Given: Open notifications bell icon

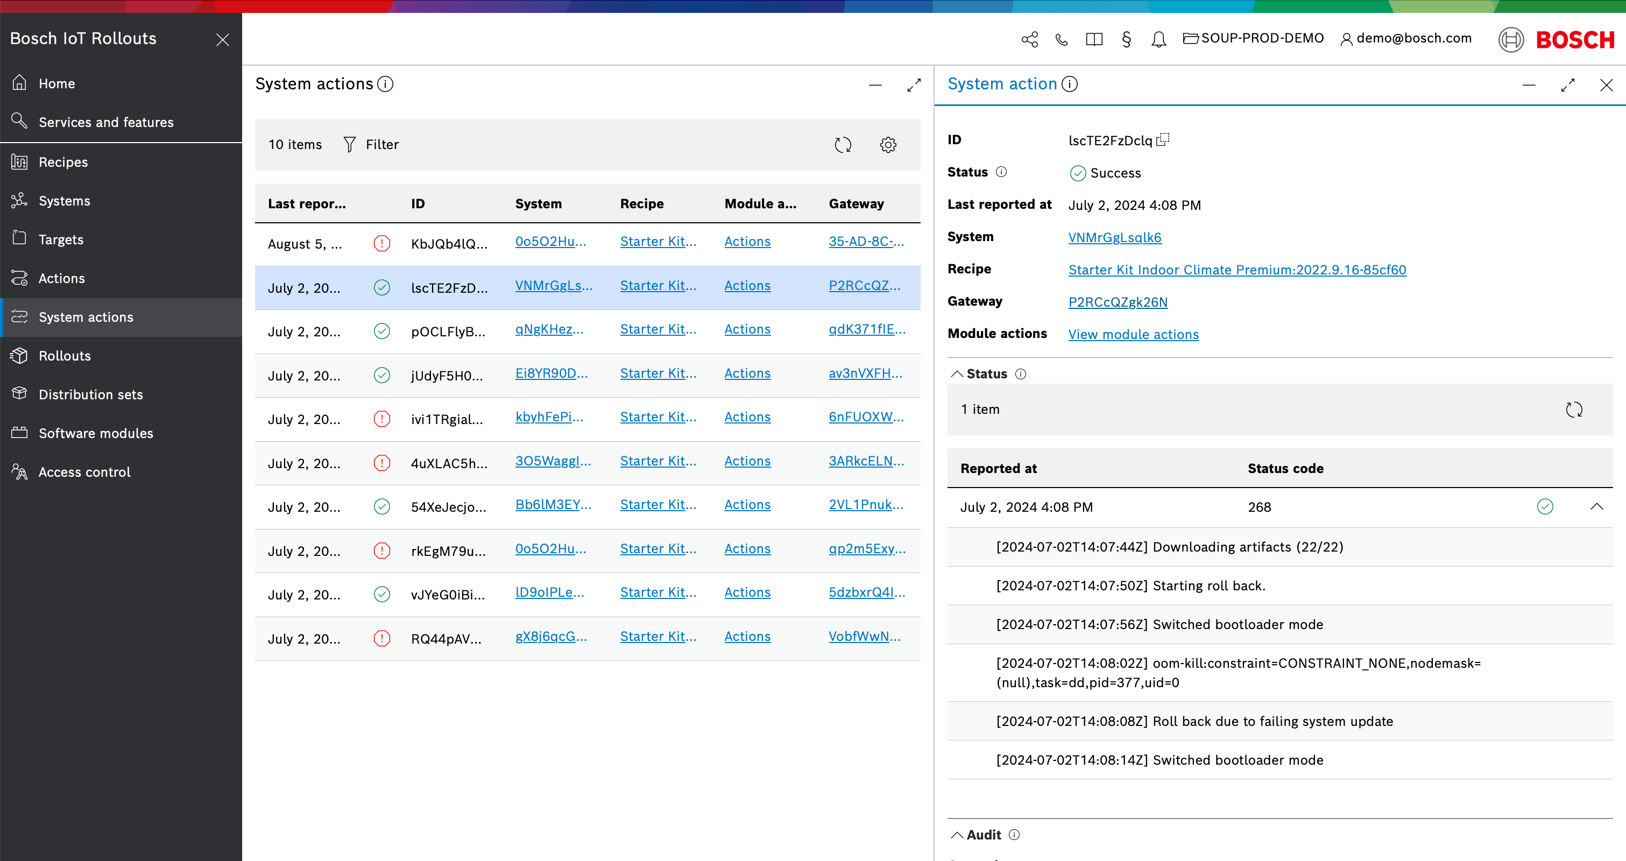Looking at the screenshot, I should coord(1158,39).
